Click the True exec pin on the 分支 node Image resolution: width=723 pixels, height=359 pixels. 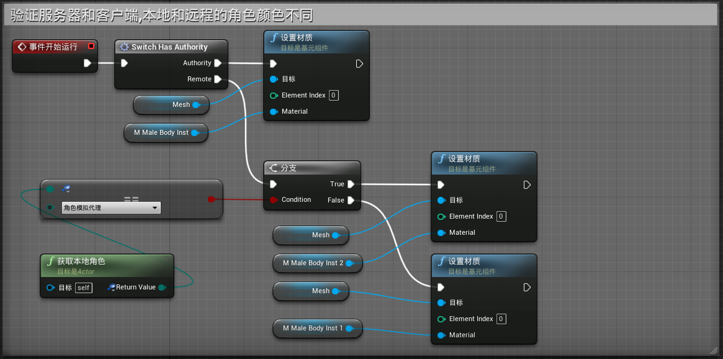point(350,184)
